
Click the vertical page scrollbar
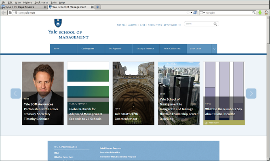tap(268, 88)
